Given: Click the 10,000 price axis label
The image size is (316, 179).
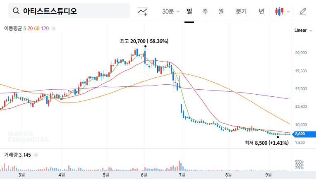Looking at the screenshot, I should [x=301, y=124].
